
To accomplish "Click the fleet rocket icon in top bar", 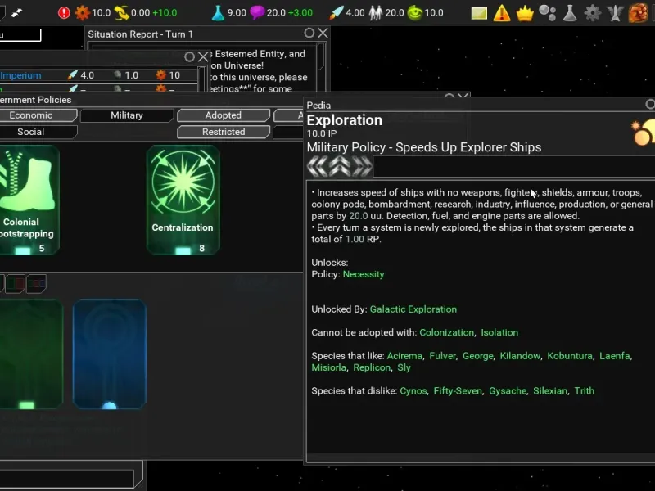I will coord(336,12).
